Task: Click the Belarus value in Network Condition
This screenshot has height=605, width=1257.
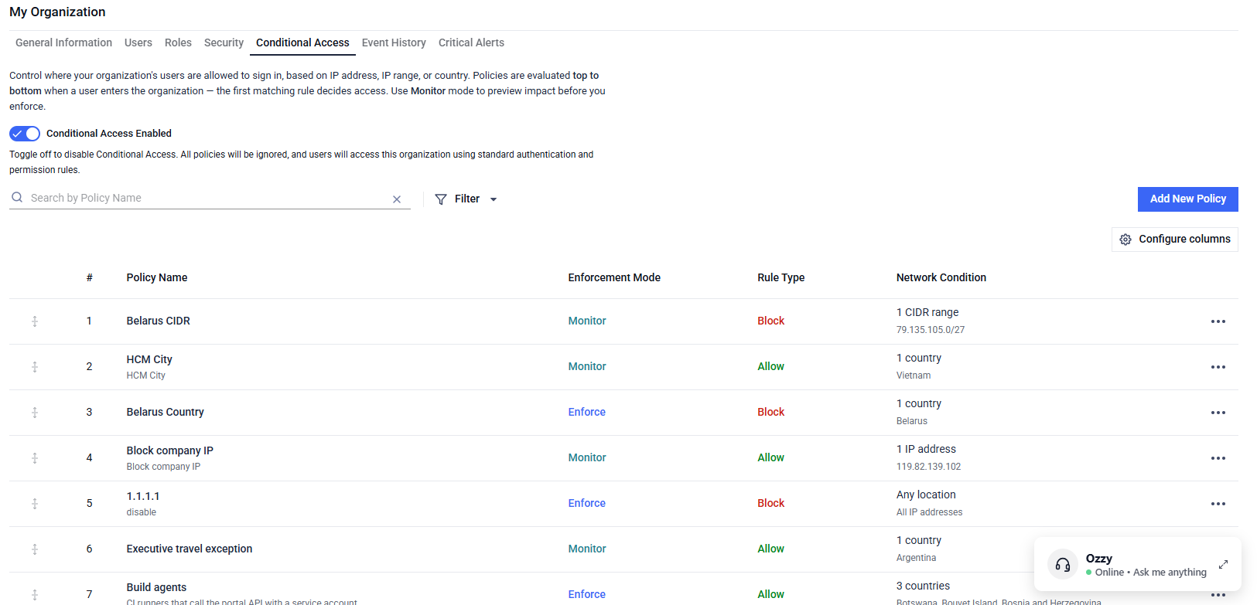Action: 912,421
